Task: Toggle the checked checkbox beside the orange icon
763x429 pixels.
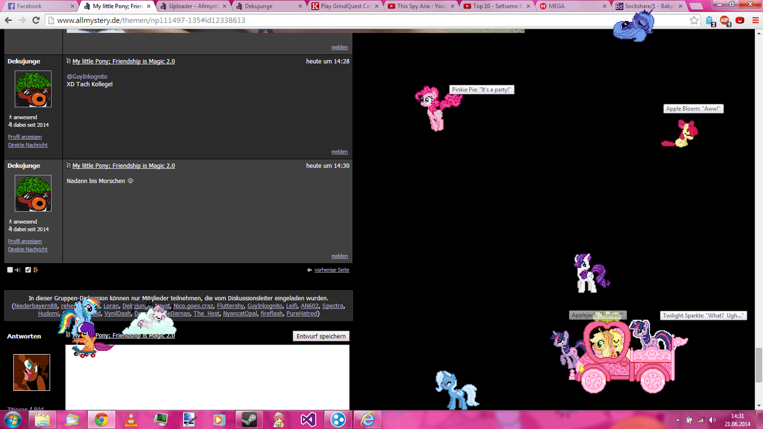Action: point(28,270)
